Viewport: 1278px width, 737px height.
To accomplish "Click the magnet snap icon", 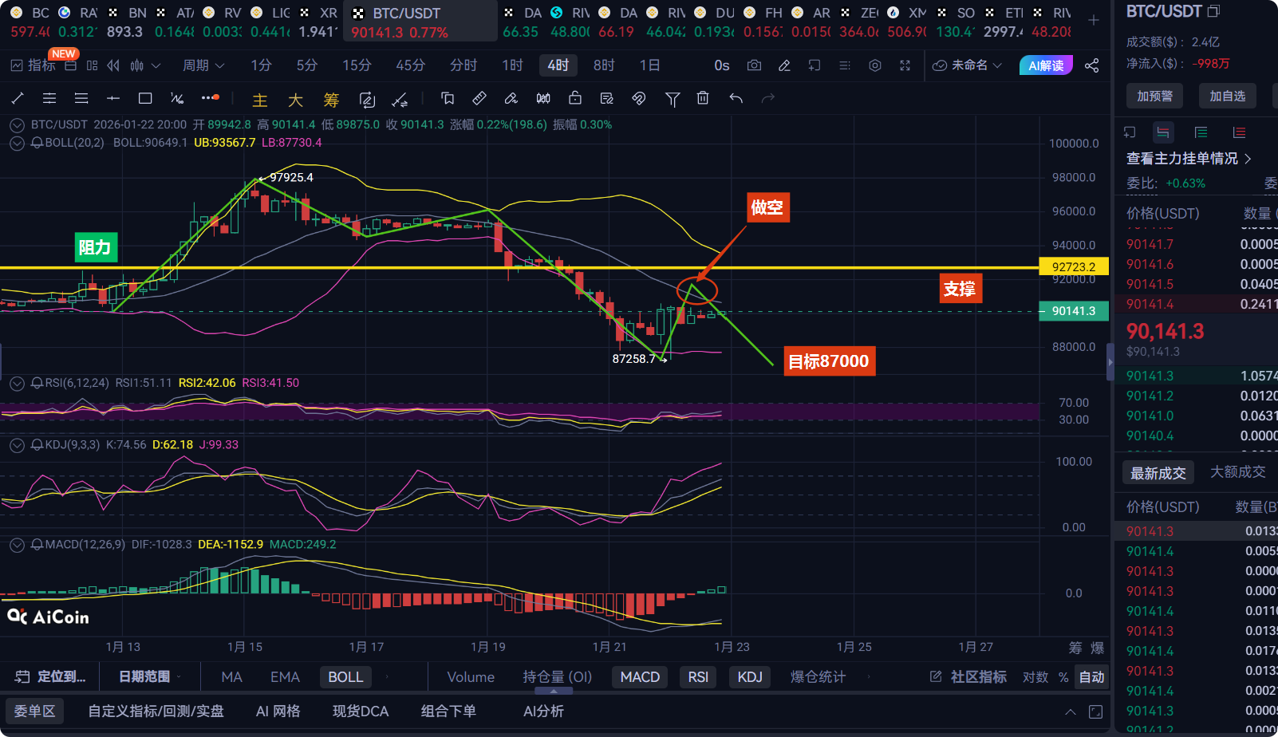I will click(639, 98).
